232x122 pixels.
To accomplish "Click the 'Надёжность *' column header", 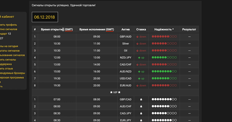I will (x=164, y=30).
